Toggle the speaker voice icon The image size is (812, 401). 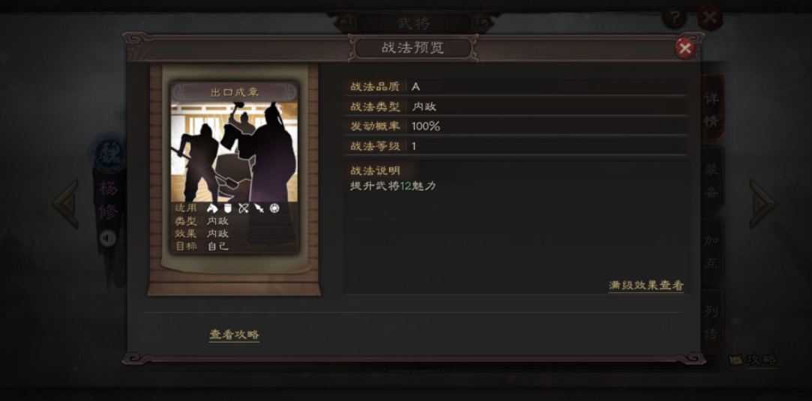tap(108, 238)
